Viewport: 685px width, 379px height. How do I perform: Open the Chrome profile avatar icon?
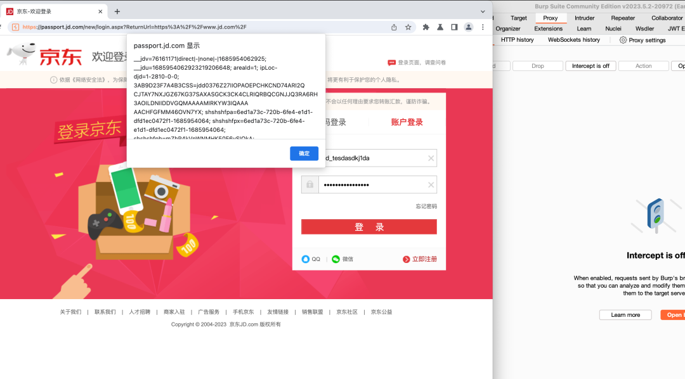click(x=468, y=27)
